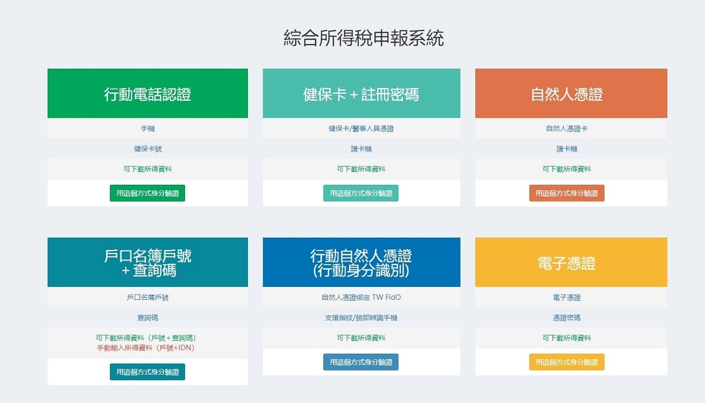Viewport: 705px width, 403px height.
Task: Click the 健保卡/醫事人員憑證 row
Action: tap(361, 128)
